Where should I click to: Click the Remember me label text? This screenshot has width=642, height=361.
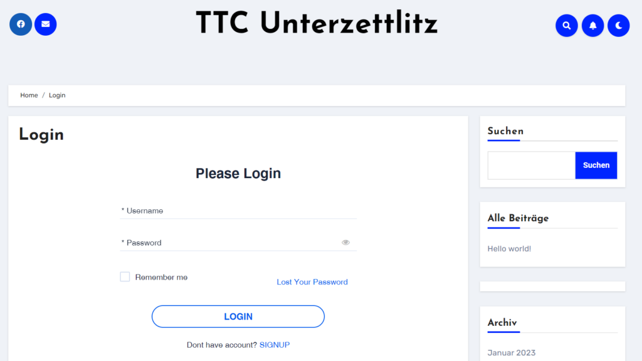click(x=161, y=277)
